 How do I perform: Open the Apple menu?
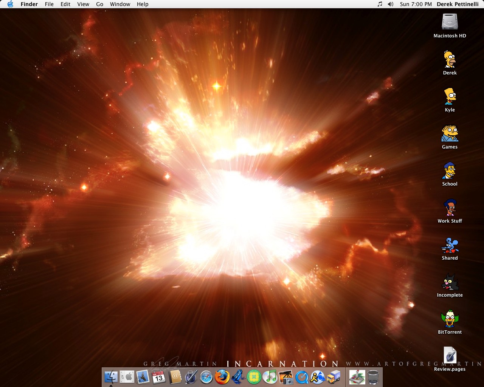(10, 4)
